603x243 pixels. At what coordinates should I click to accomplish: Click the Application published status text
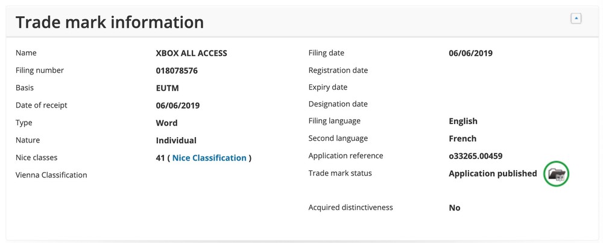point(493,174)
